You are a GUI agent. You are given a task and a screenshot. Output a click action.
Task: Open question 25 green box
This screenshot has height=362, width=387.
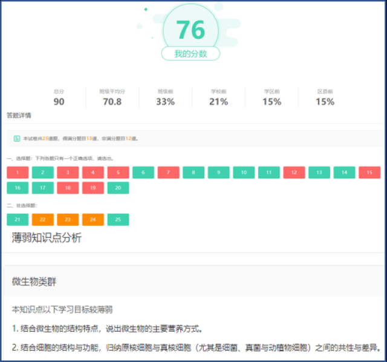(x=119, y=220)
